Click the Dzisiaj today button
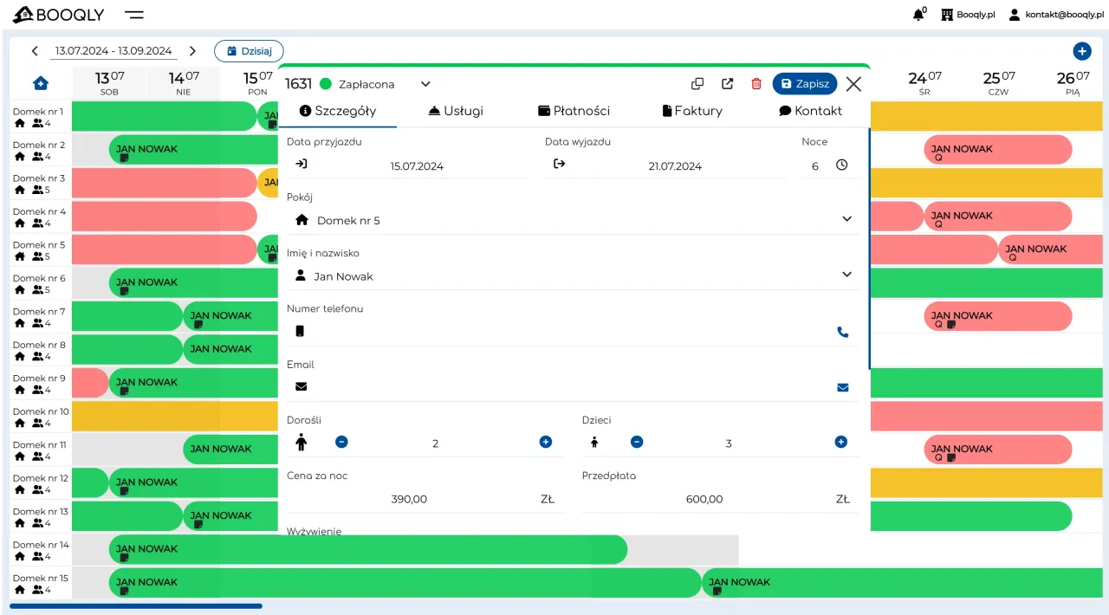 tap(249, 51)
